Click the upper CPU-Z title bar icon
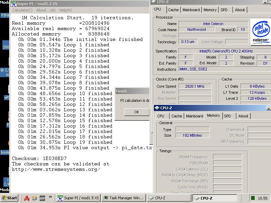 pos(153,2)
